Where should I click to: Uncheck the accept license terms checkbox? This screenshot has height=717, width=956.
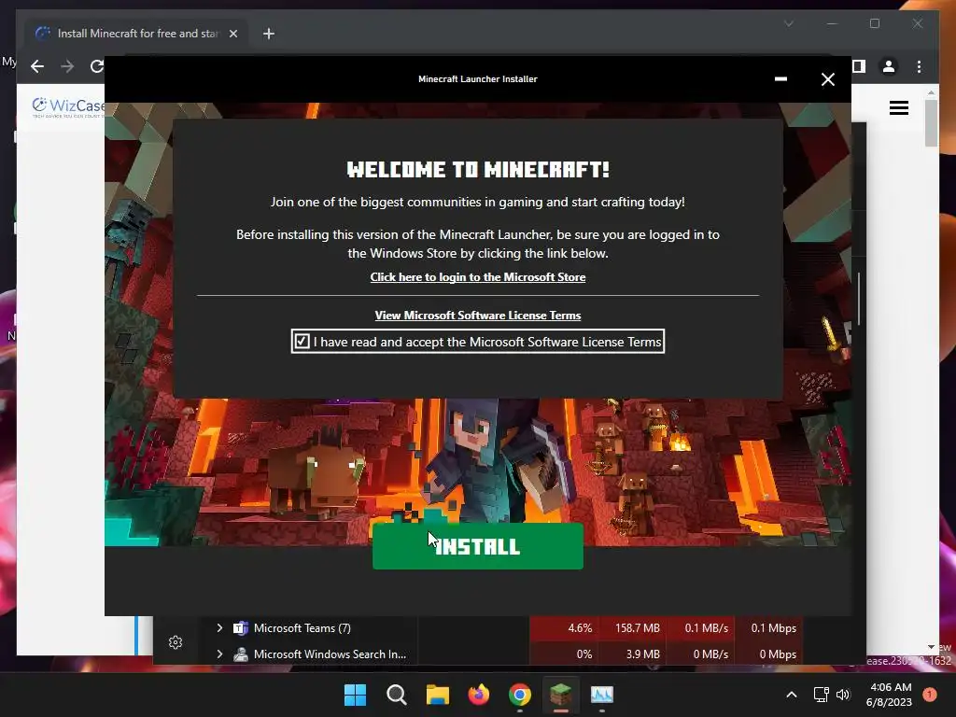302,341
